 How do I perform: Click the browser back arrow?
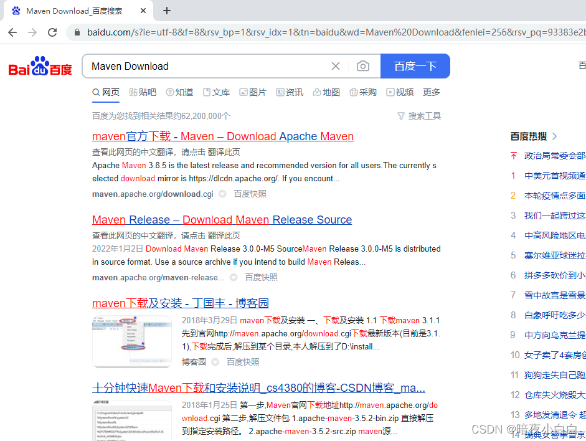12,32
